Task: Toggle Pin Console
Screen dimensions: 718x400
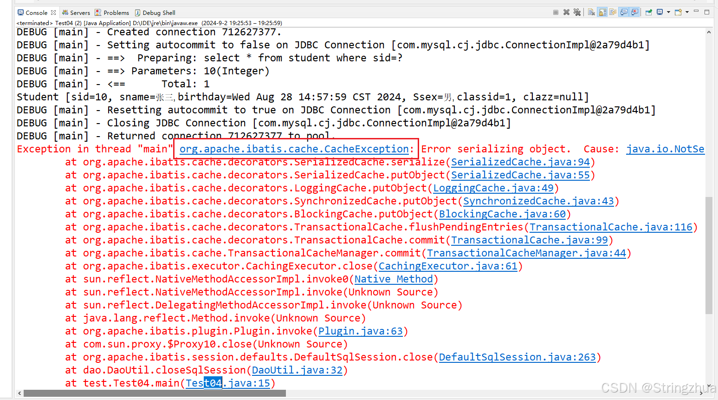Action: click(x=649, y=13)
